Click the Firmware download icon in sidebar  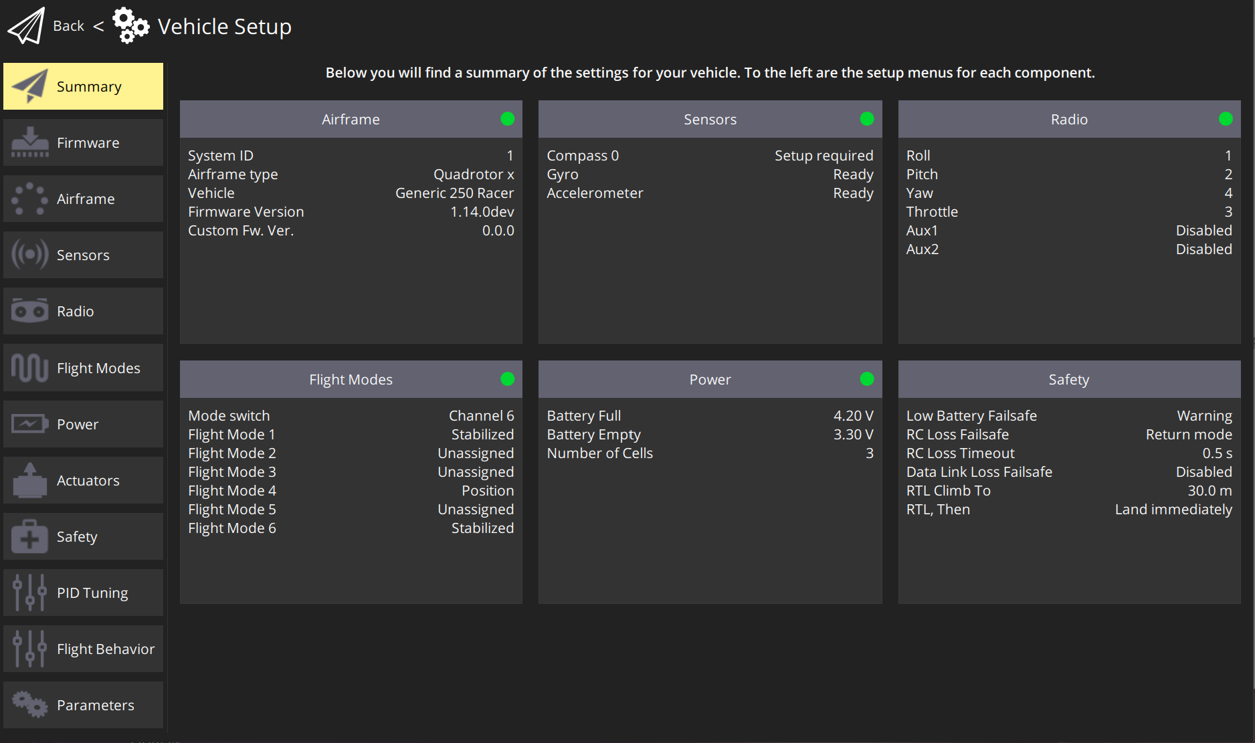29,142
